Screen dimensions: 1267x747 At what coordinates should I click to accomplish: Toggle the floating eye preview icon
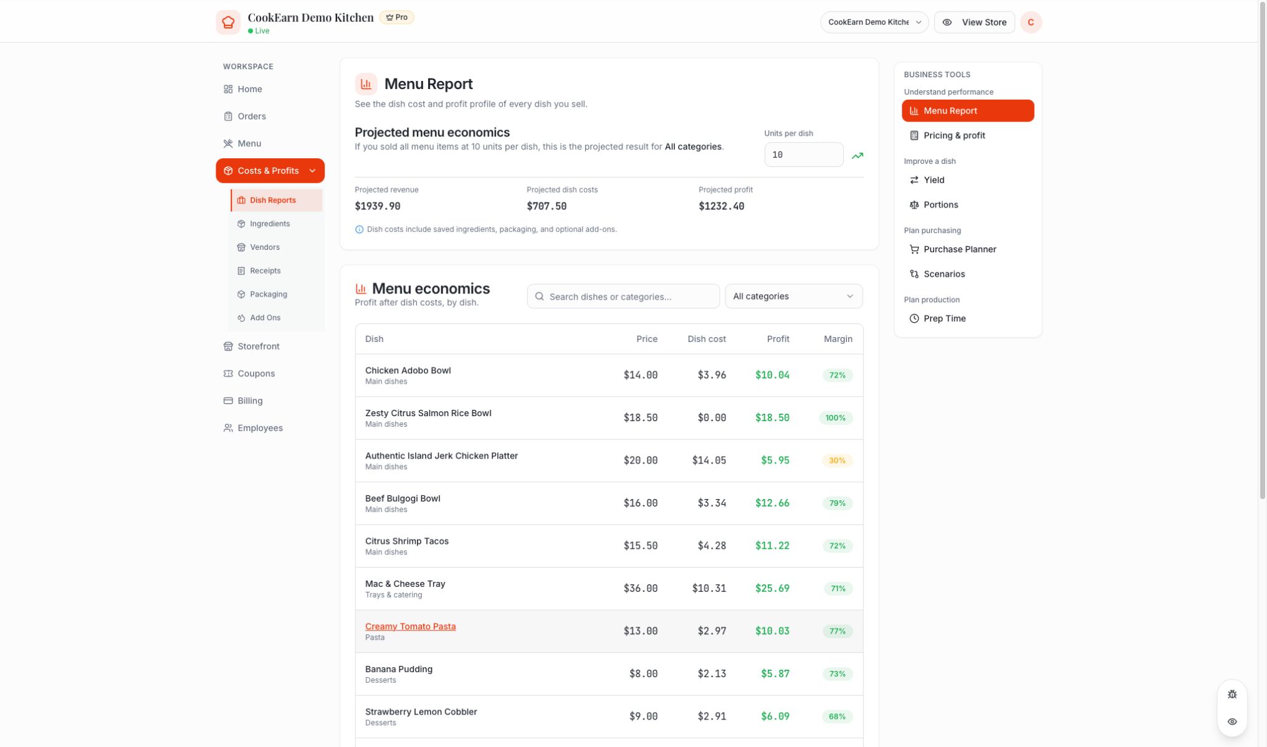point(1232,722)
